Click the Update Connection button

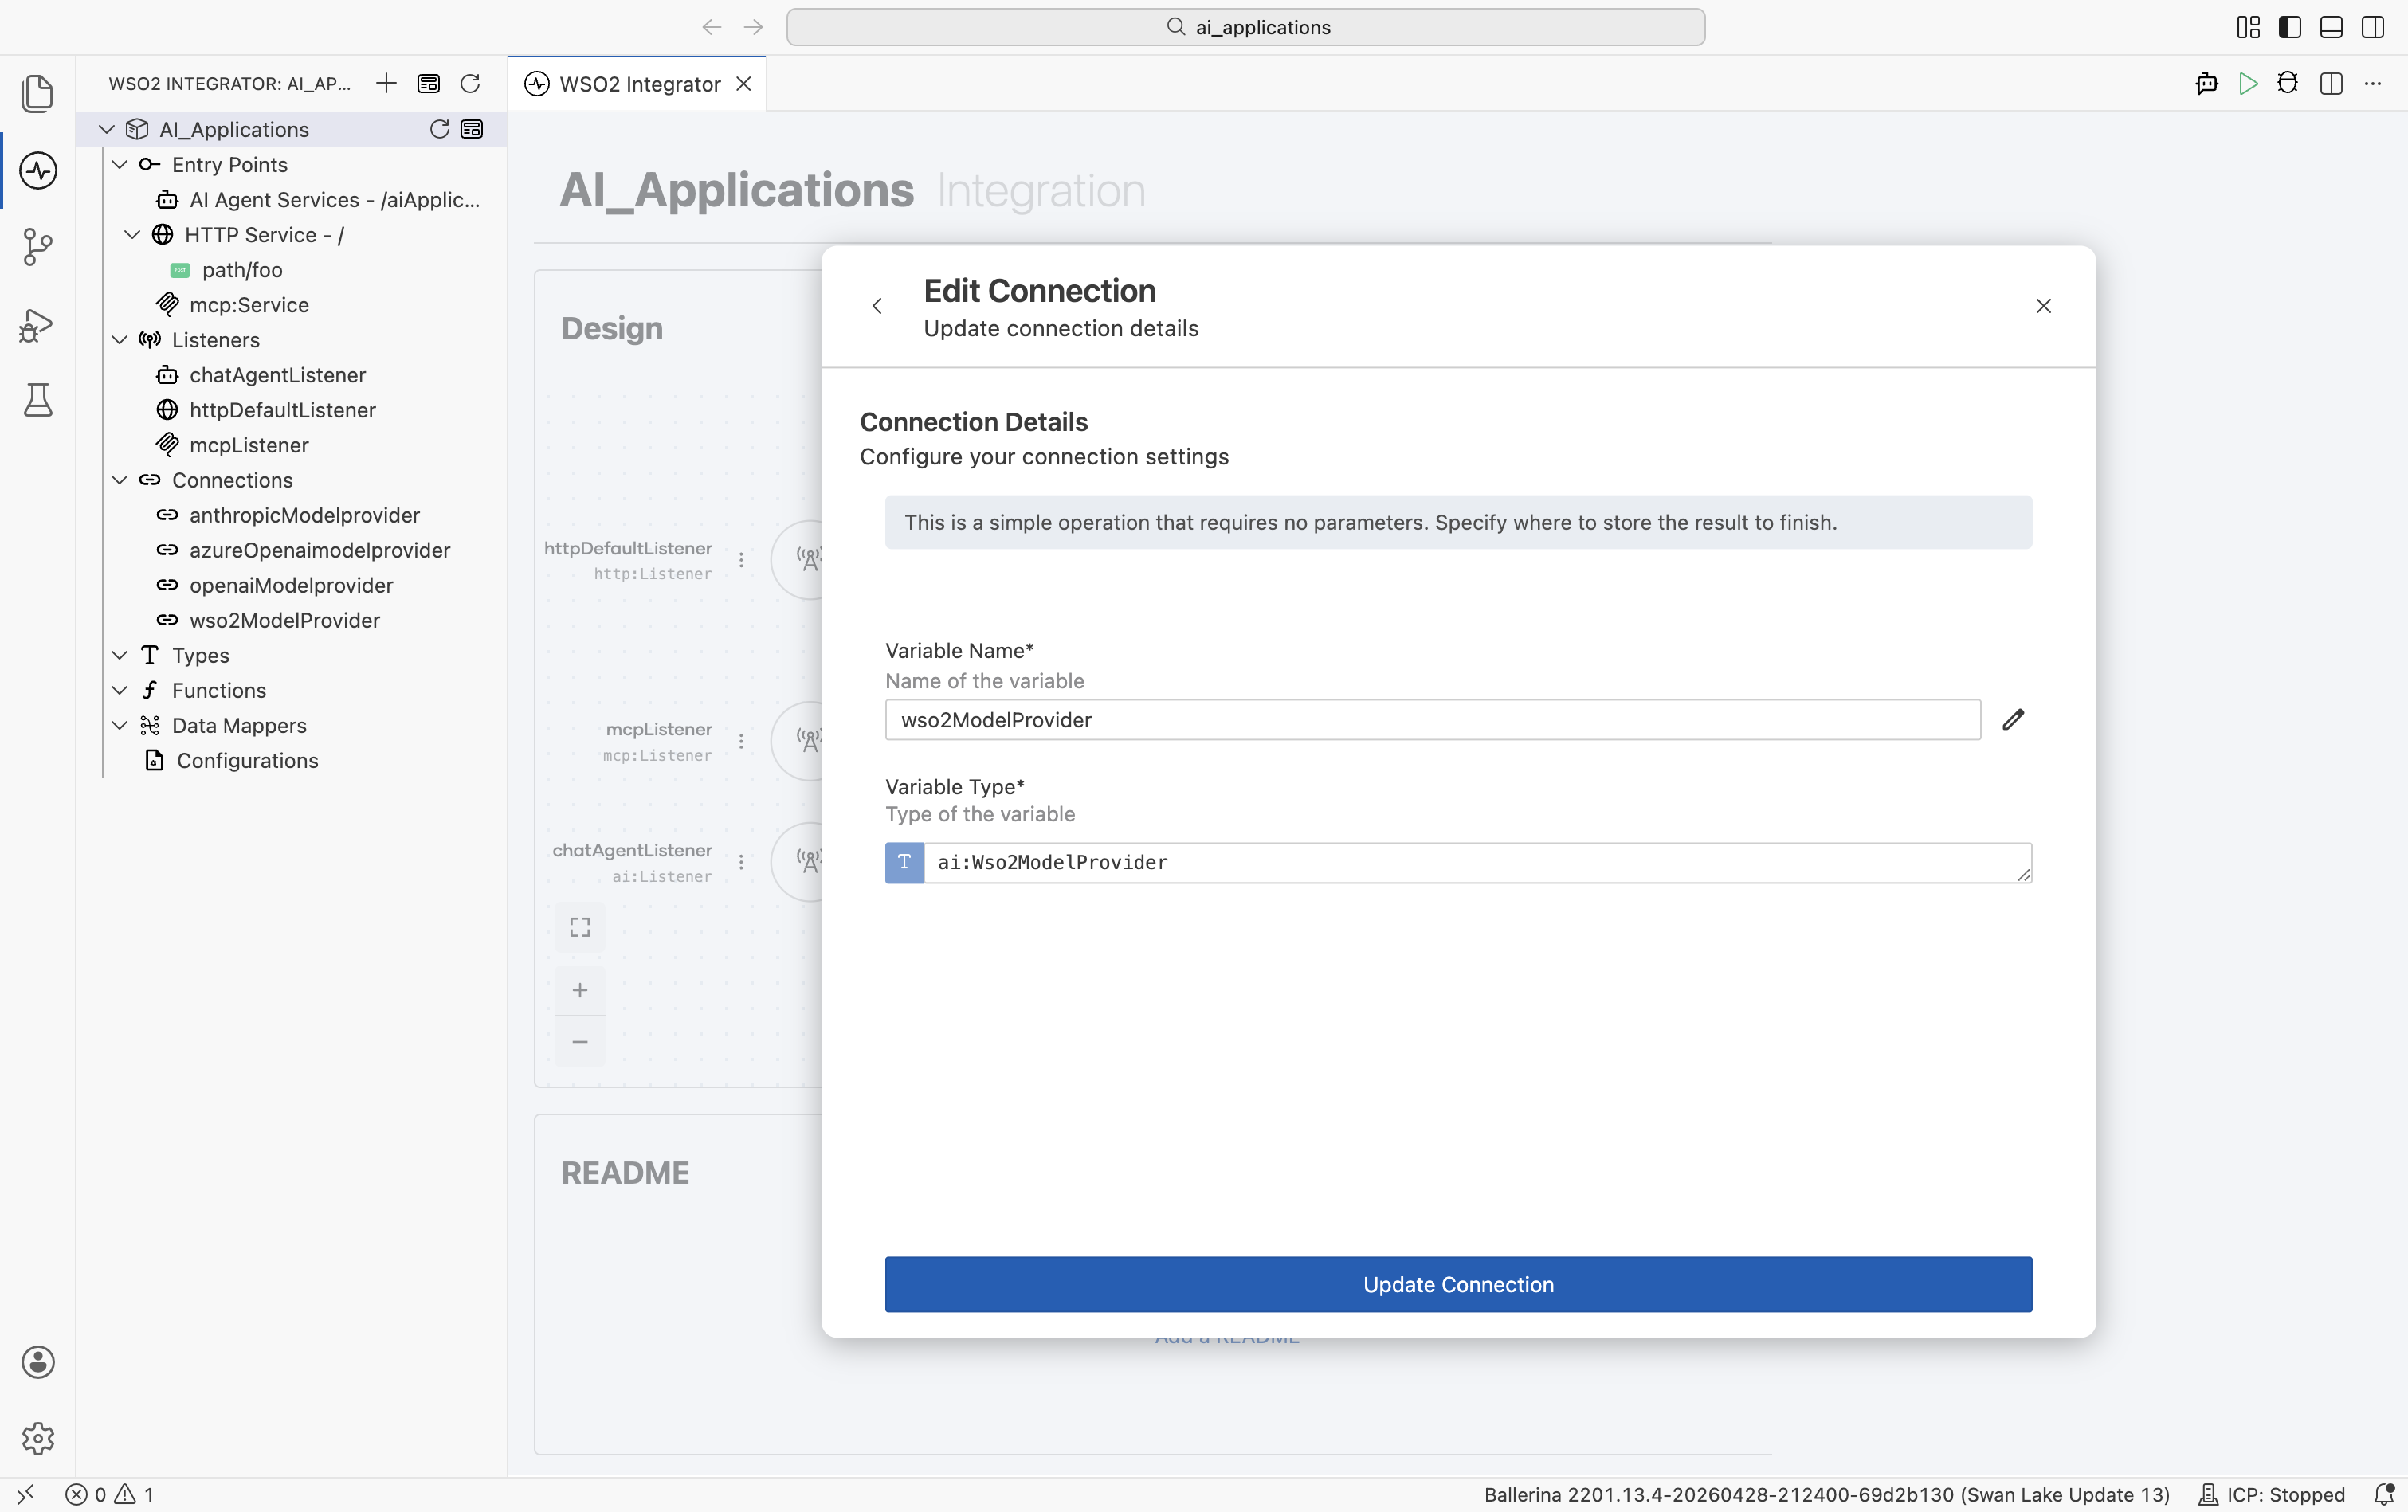(1458, 1284)
